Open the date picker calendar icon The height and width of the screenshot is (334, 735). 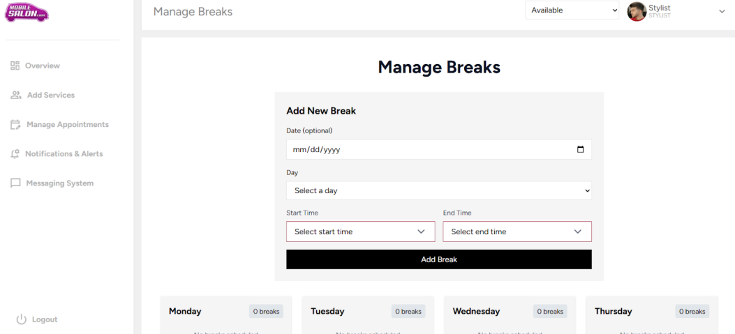pyautogui.click(x=580, y=149)
